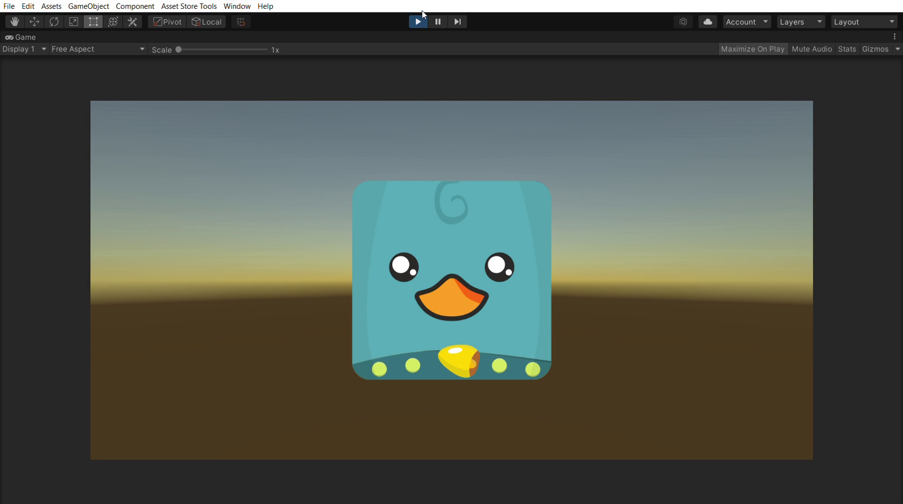Viewport: 903px width, 504px height.
Task: Open the Layout dropdown
Action: (x=864, y=22)
